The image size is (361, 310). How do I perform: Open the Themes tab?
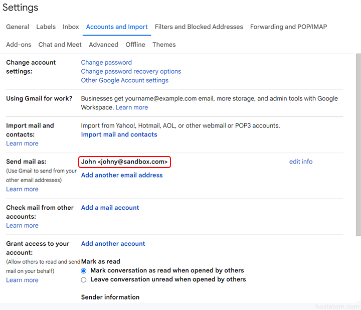[164, 44]
